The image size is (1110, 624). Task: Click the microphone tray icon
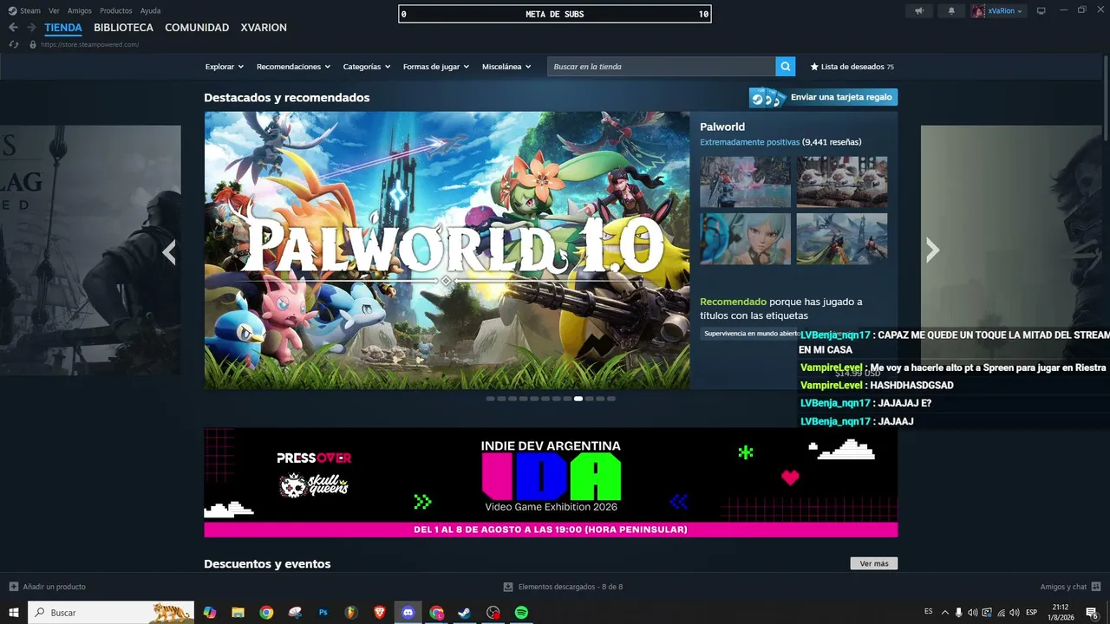958,613
